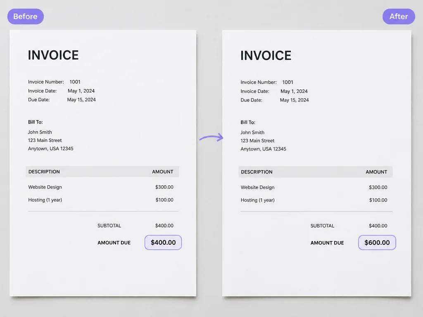423x317 pixels.
Task: Click John Smith in After invoice
Action: (x=252, y=132)
